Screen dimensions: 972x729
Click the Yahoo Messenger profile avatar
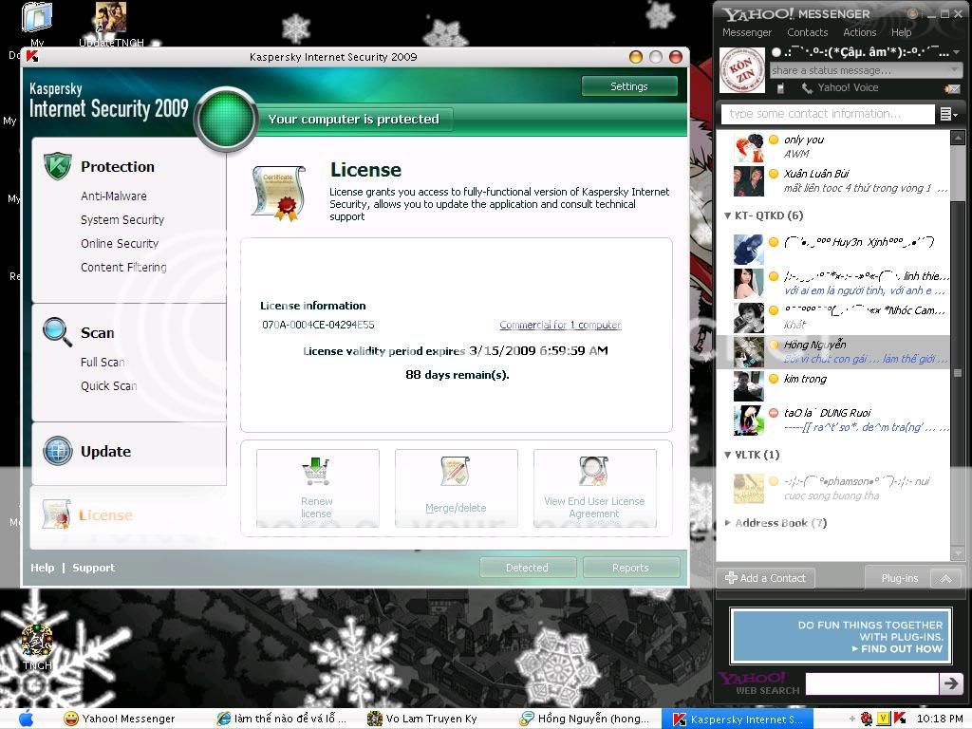[x=742, y=70]
